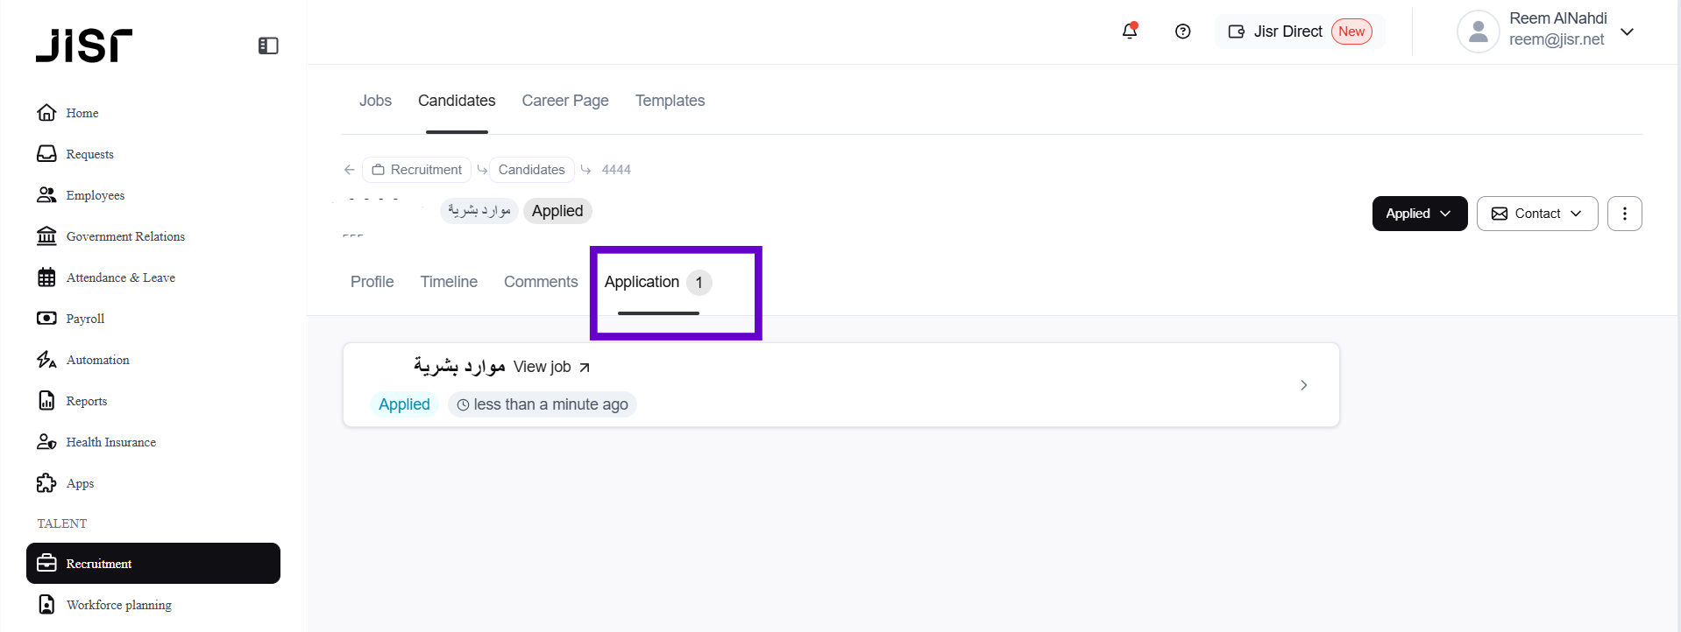Select the Comments tab
The height and width of the screenshot is (632, 1681).
coord(541,282)
